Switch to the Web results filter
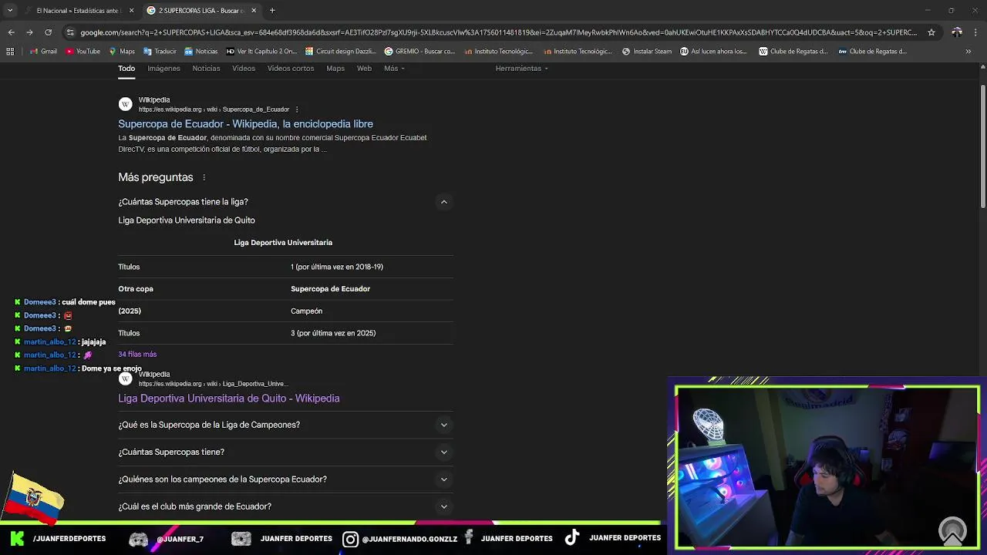 [364, 69]
